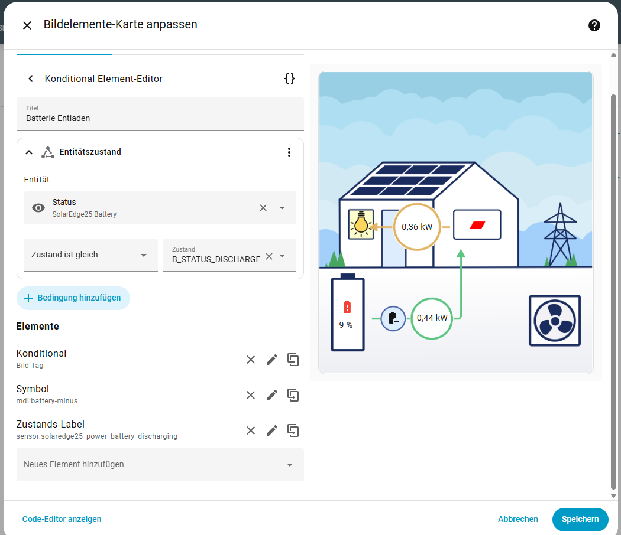The width and height of the screenshot is (621, 535).
Task: Click 'Bedingung hinzufügen' button
Action: pos(73,298)
